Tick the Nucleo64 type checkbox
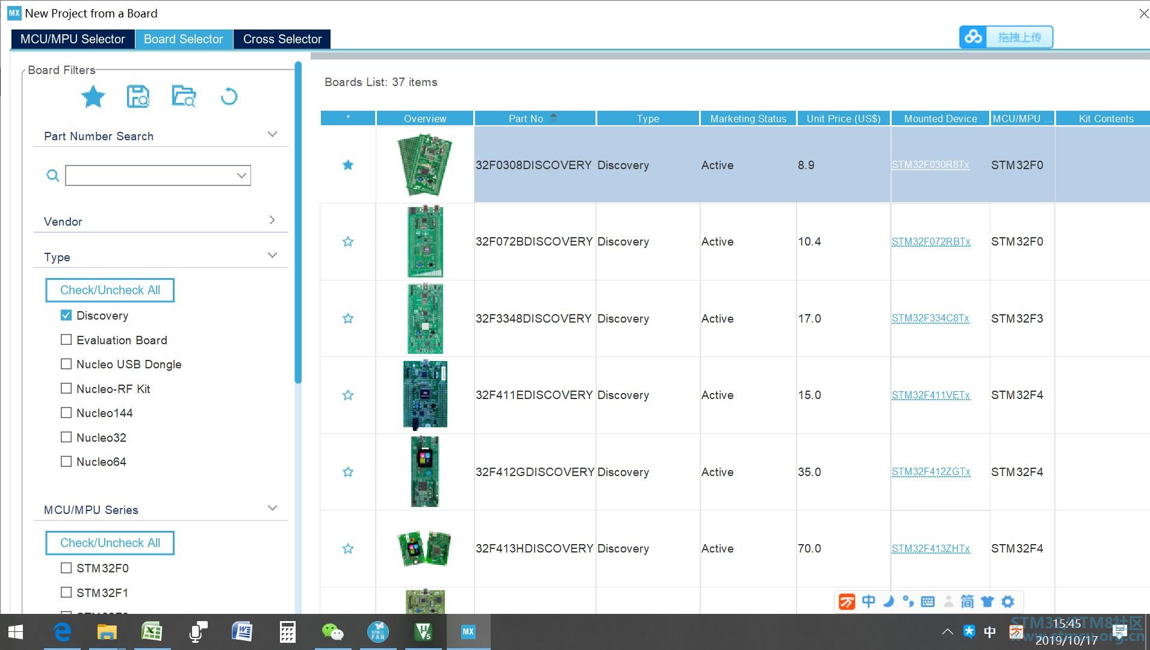The width and height of the screenshot is (1150, 650). [66, 462]
